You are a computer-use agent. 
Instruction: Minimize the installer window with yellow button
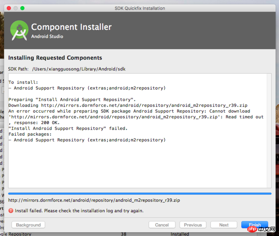16,8
